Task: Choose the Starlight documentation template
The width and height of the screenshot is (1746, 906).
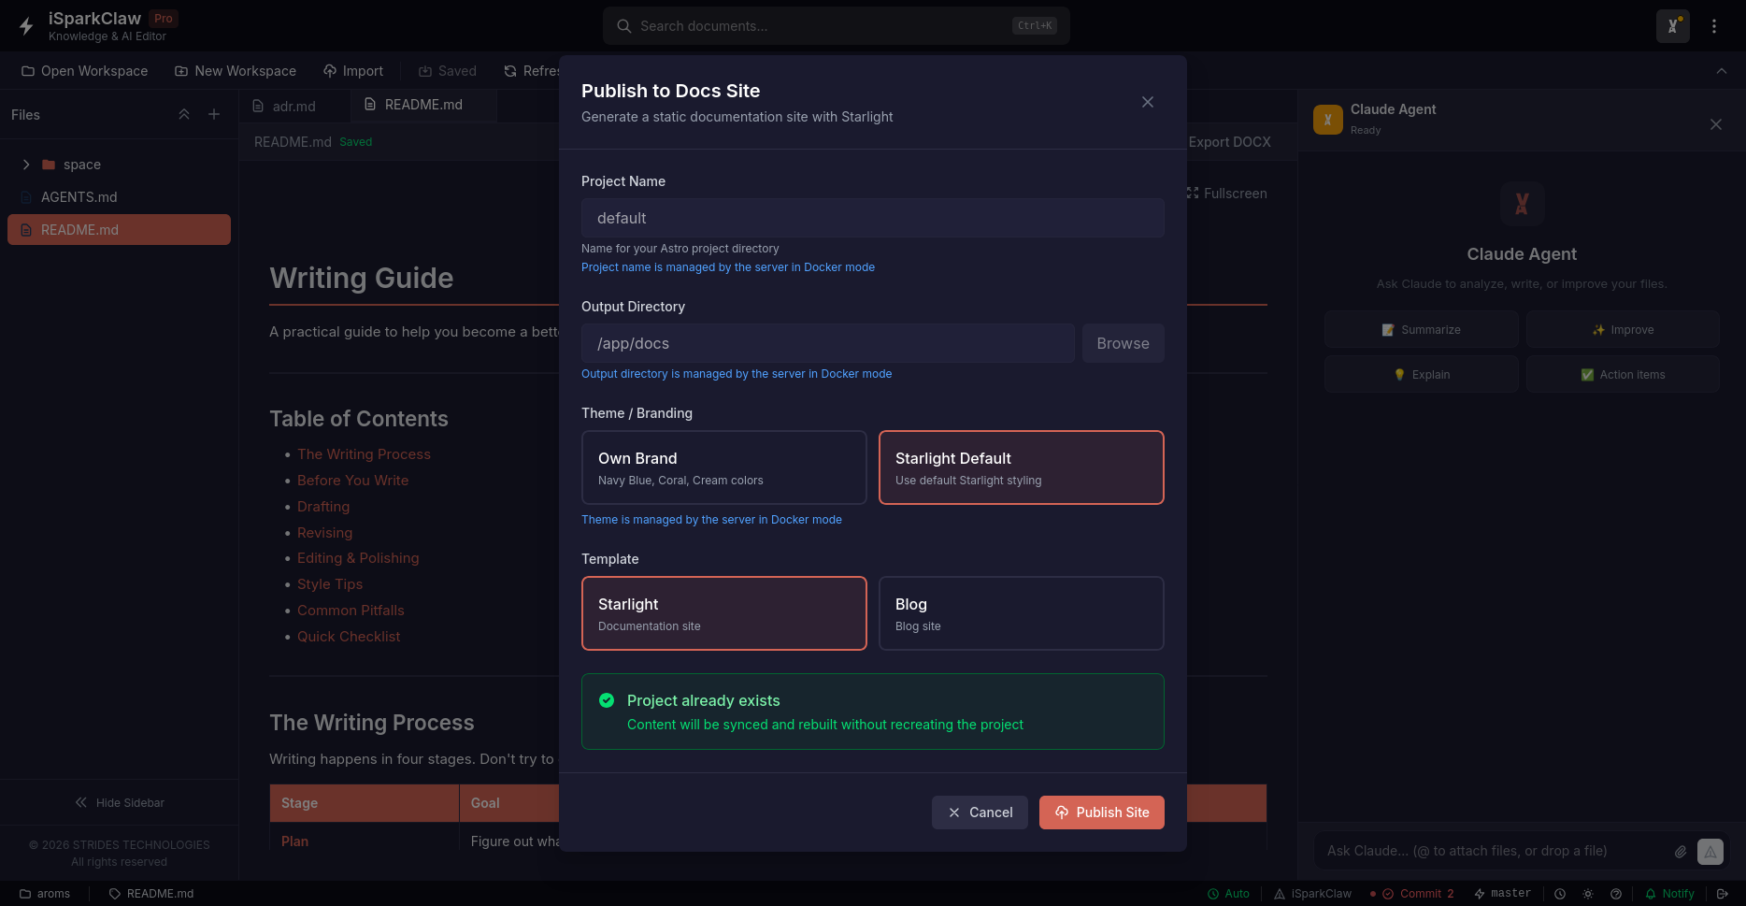Action: [724, 613]
